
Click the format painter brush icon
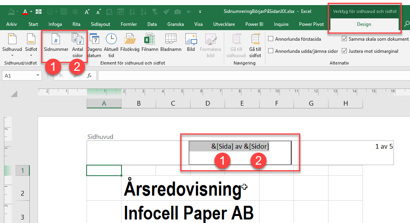click(166, 11)
